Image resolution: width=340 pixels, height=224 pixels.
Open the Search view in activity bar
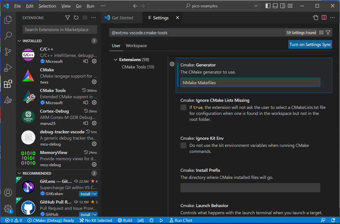click(x=8, y=36)
